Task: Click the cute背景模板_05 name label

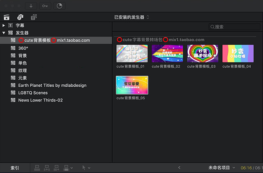Action: click(x=131, y=98)
